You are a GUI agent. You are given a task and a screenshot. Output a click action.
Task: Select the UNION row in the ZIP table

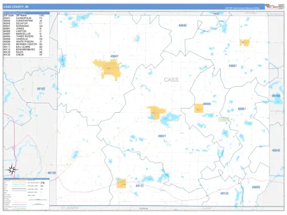tap(23, 54)
